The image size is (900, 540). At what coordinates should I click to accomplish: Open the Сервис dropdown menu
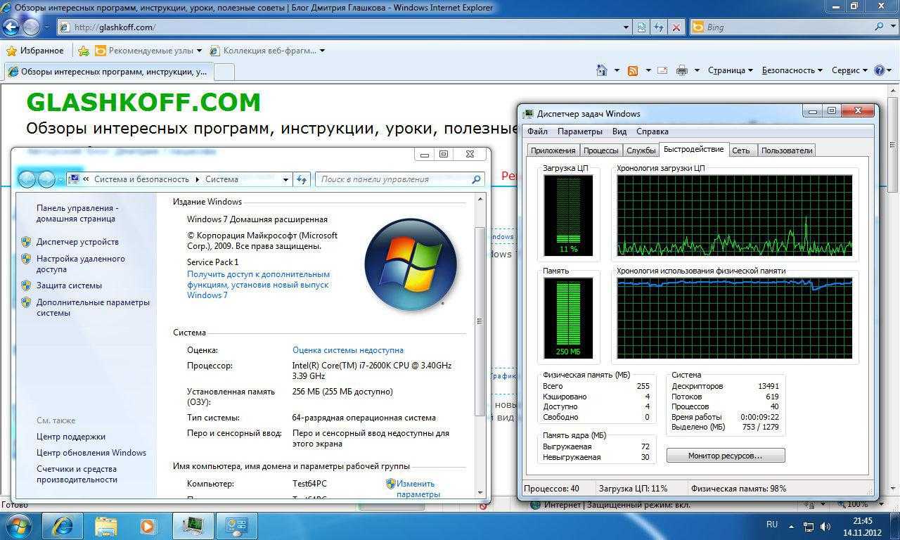[849, 70]
